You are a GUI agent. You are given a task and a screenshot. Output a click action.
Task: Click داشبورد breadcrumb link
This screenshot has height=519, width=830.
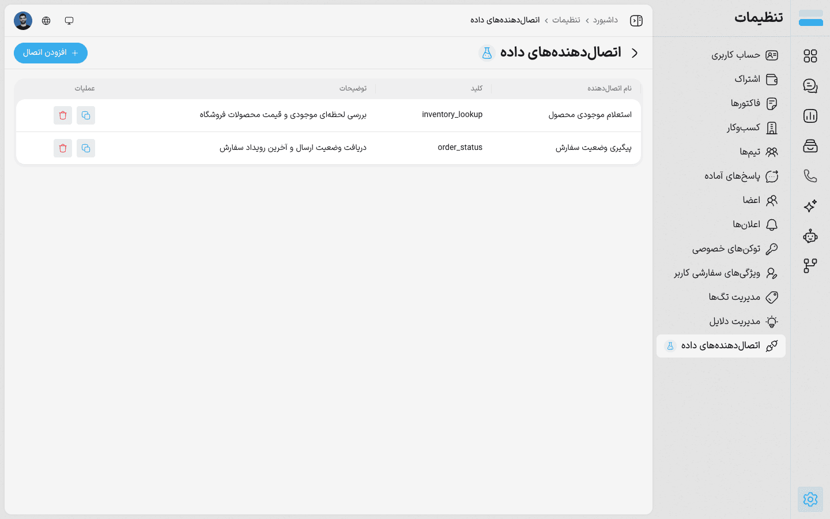coord(605,20)
